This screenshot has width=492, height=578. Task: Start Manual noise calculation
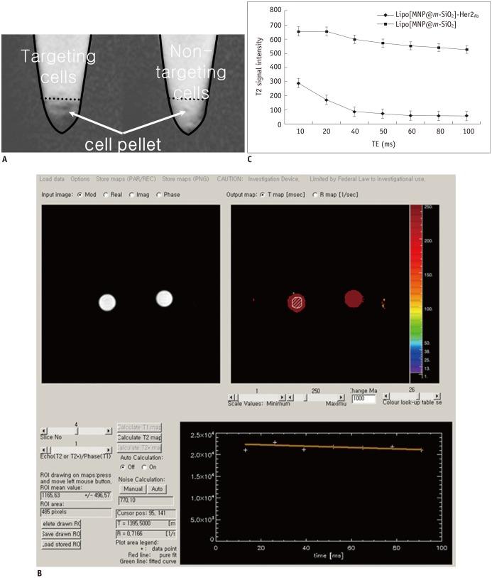133,489
